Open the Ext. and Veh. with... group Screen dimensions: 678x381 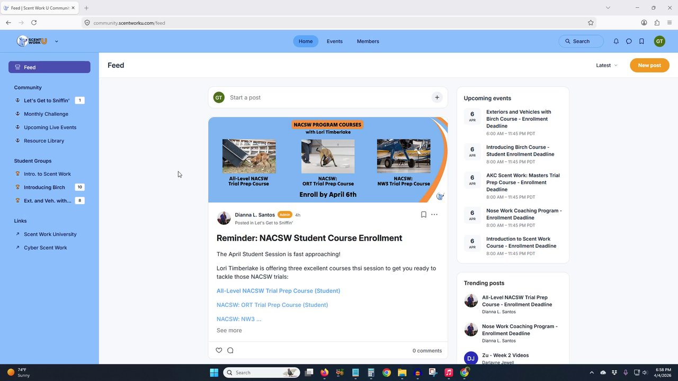pos(49,201)
